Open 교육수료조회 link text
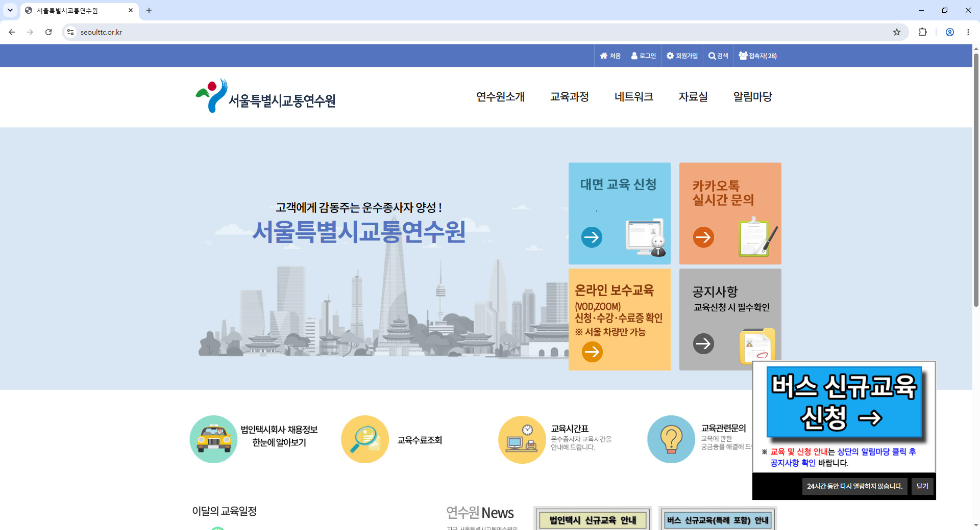 420,440
